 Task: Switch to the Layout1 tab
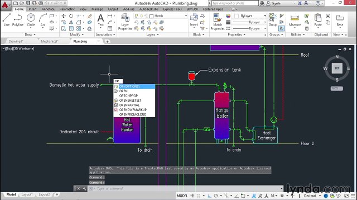27,194
